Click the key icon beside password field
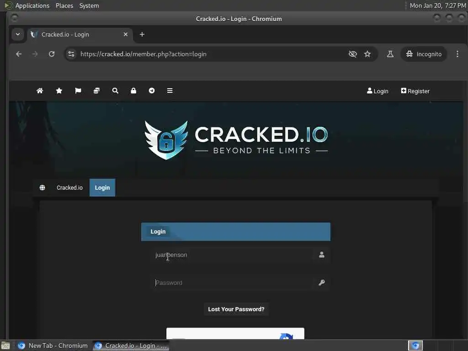 (321, 282)
